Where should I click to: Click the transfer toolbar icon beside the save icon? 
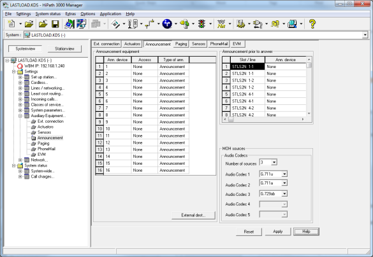pos(69,24)
